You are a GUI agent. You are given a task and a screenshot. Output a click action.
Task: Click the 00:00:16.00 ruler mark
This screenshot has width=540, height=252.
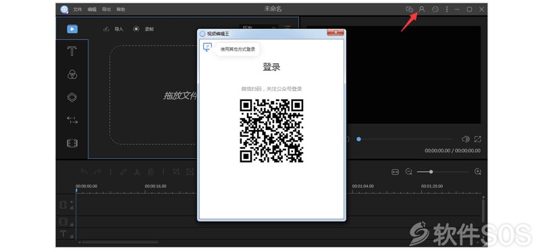[x=155, y=187]
